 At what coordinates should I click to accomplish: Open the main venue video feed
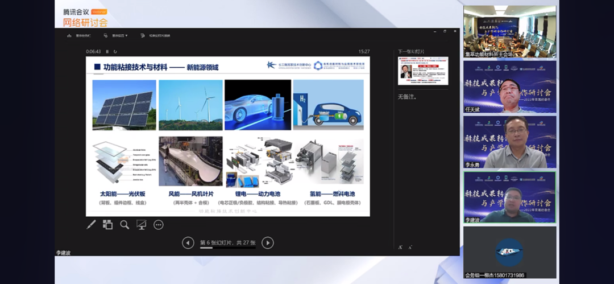[509, 31]
